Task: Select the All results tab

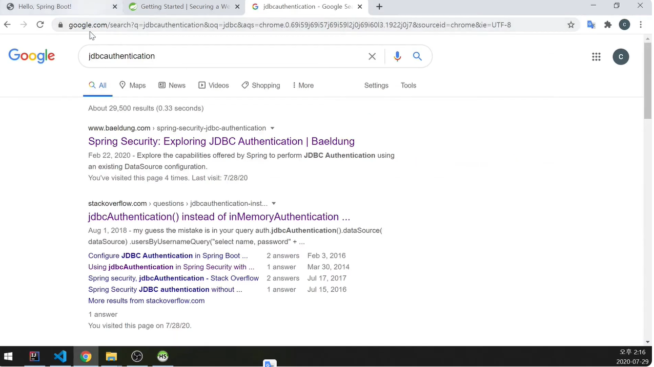Action: [97, 85]
